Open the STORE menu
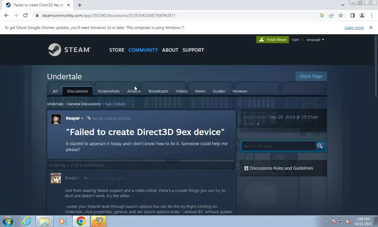378x227 pixels. point(117,50)
